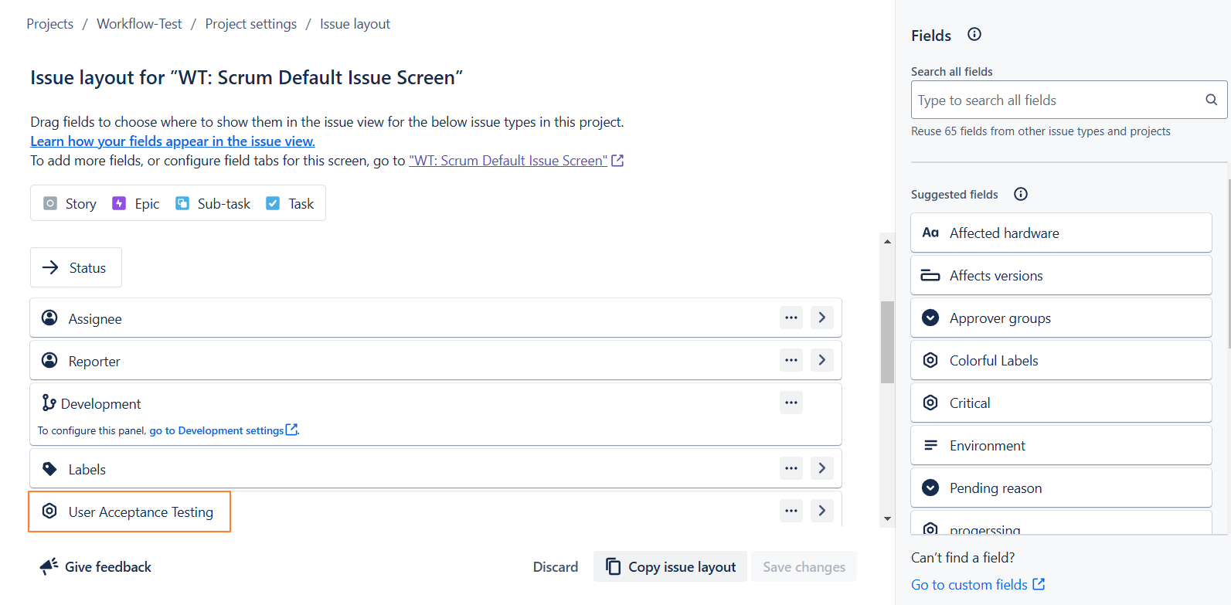1231x605 pixels.
Task: Click the Task checkbox icon
Action: coord(273,203)
